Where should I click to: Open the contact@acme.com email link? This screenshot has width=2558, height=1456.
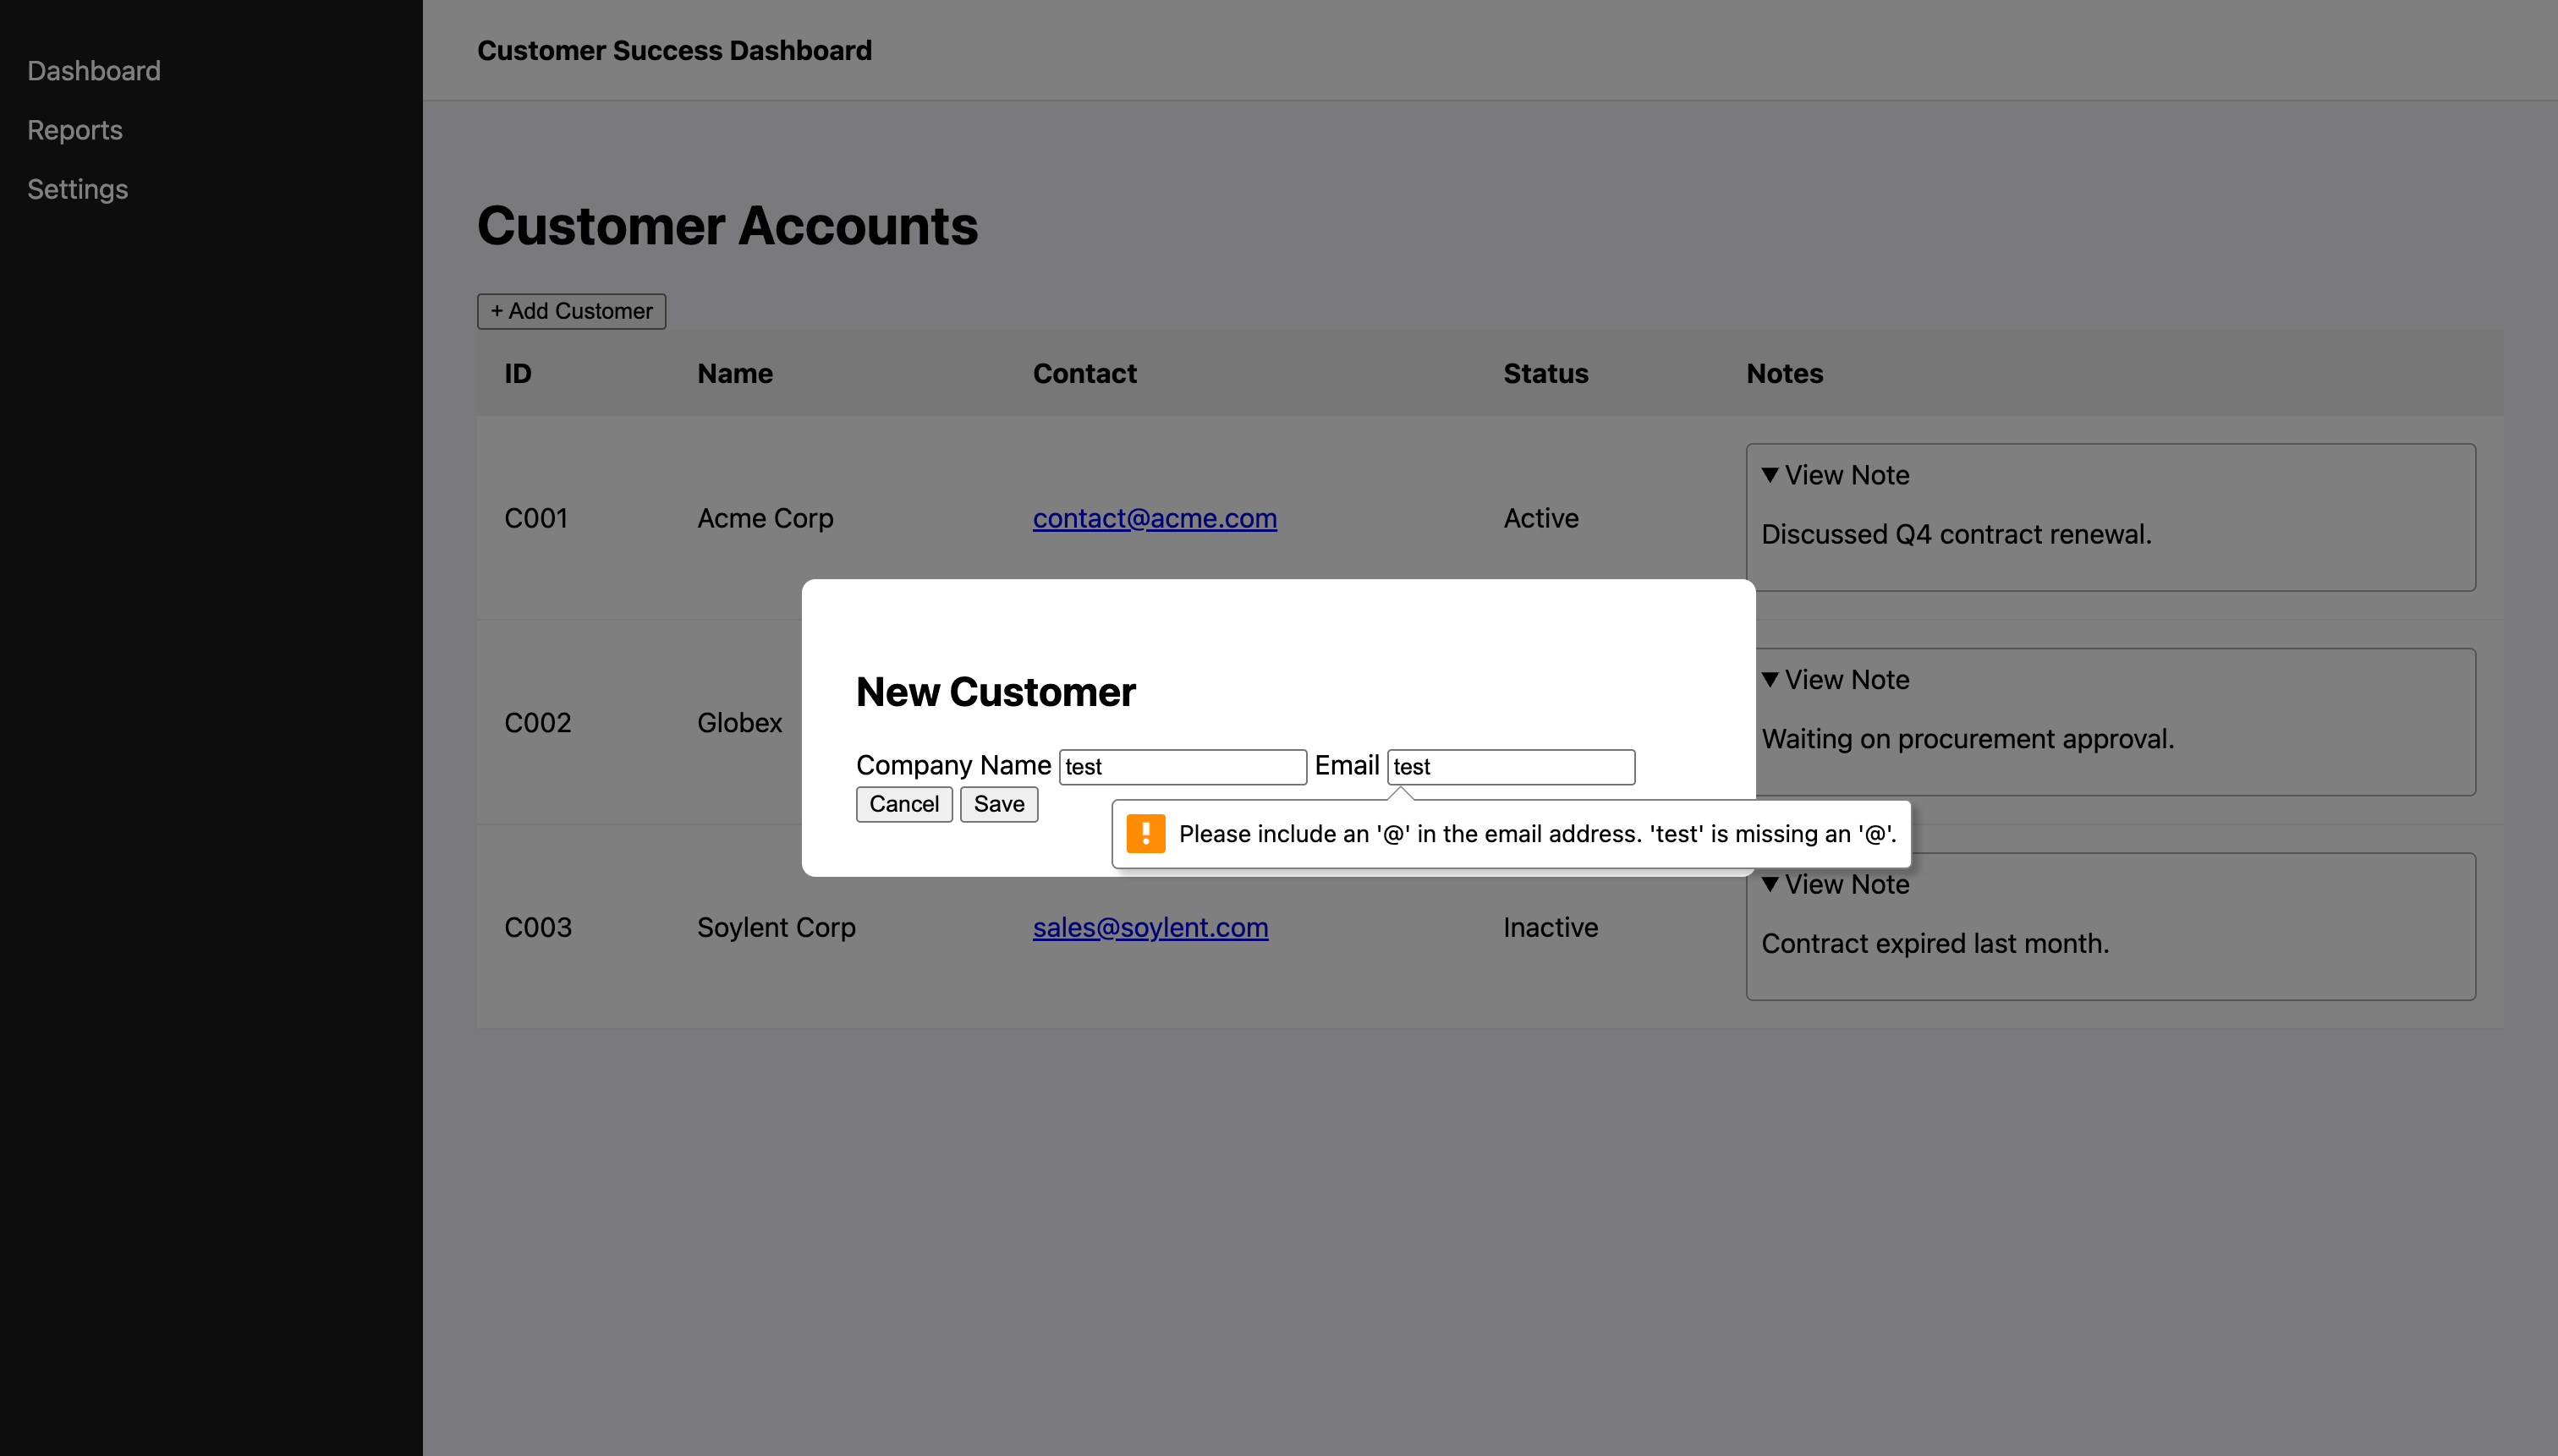coord(1155,518)
